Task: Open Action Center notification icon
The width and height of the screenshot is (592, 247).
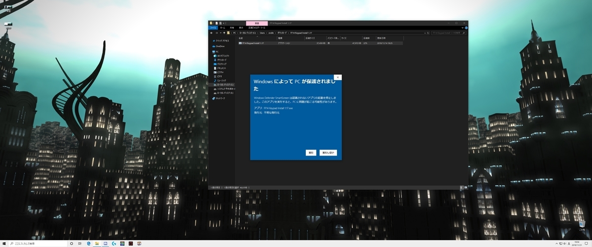Action: pos(586,244)
